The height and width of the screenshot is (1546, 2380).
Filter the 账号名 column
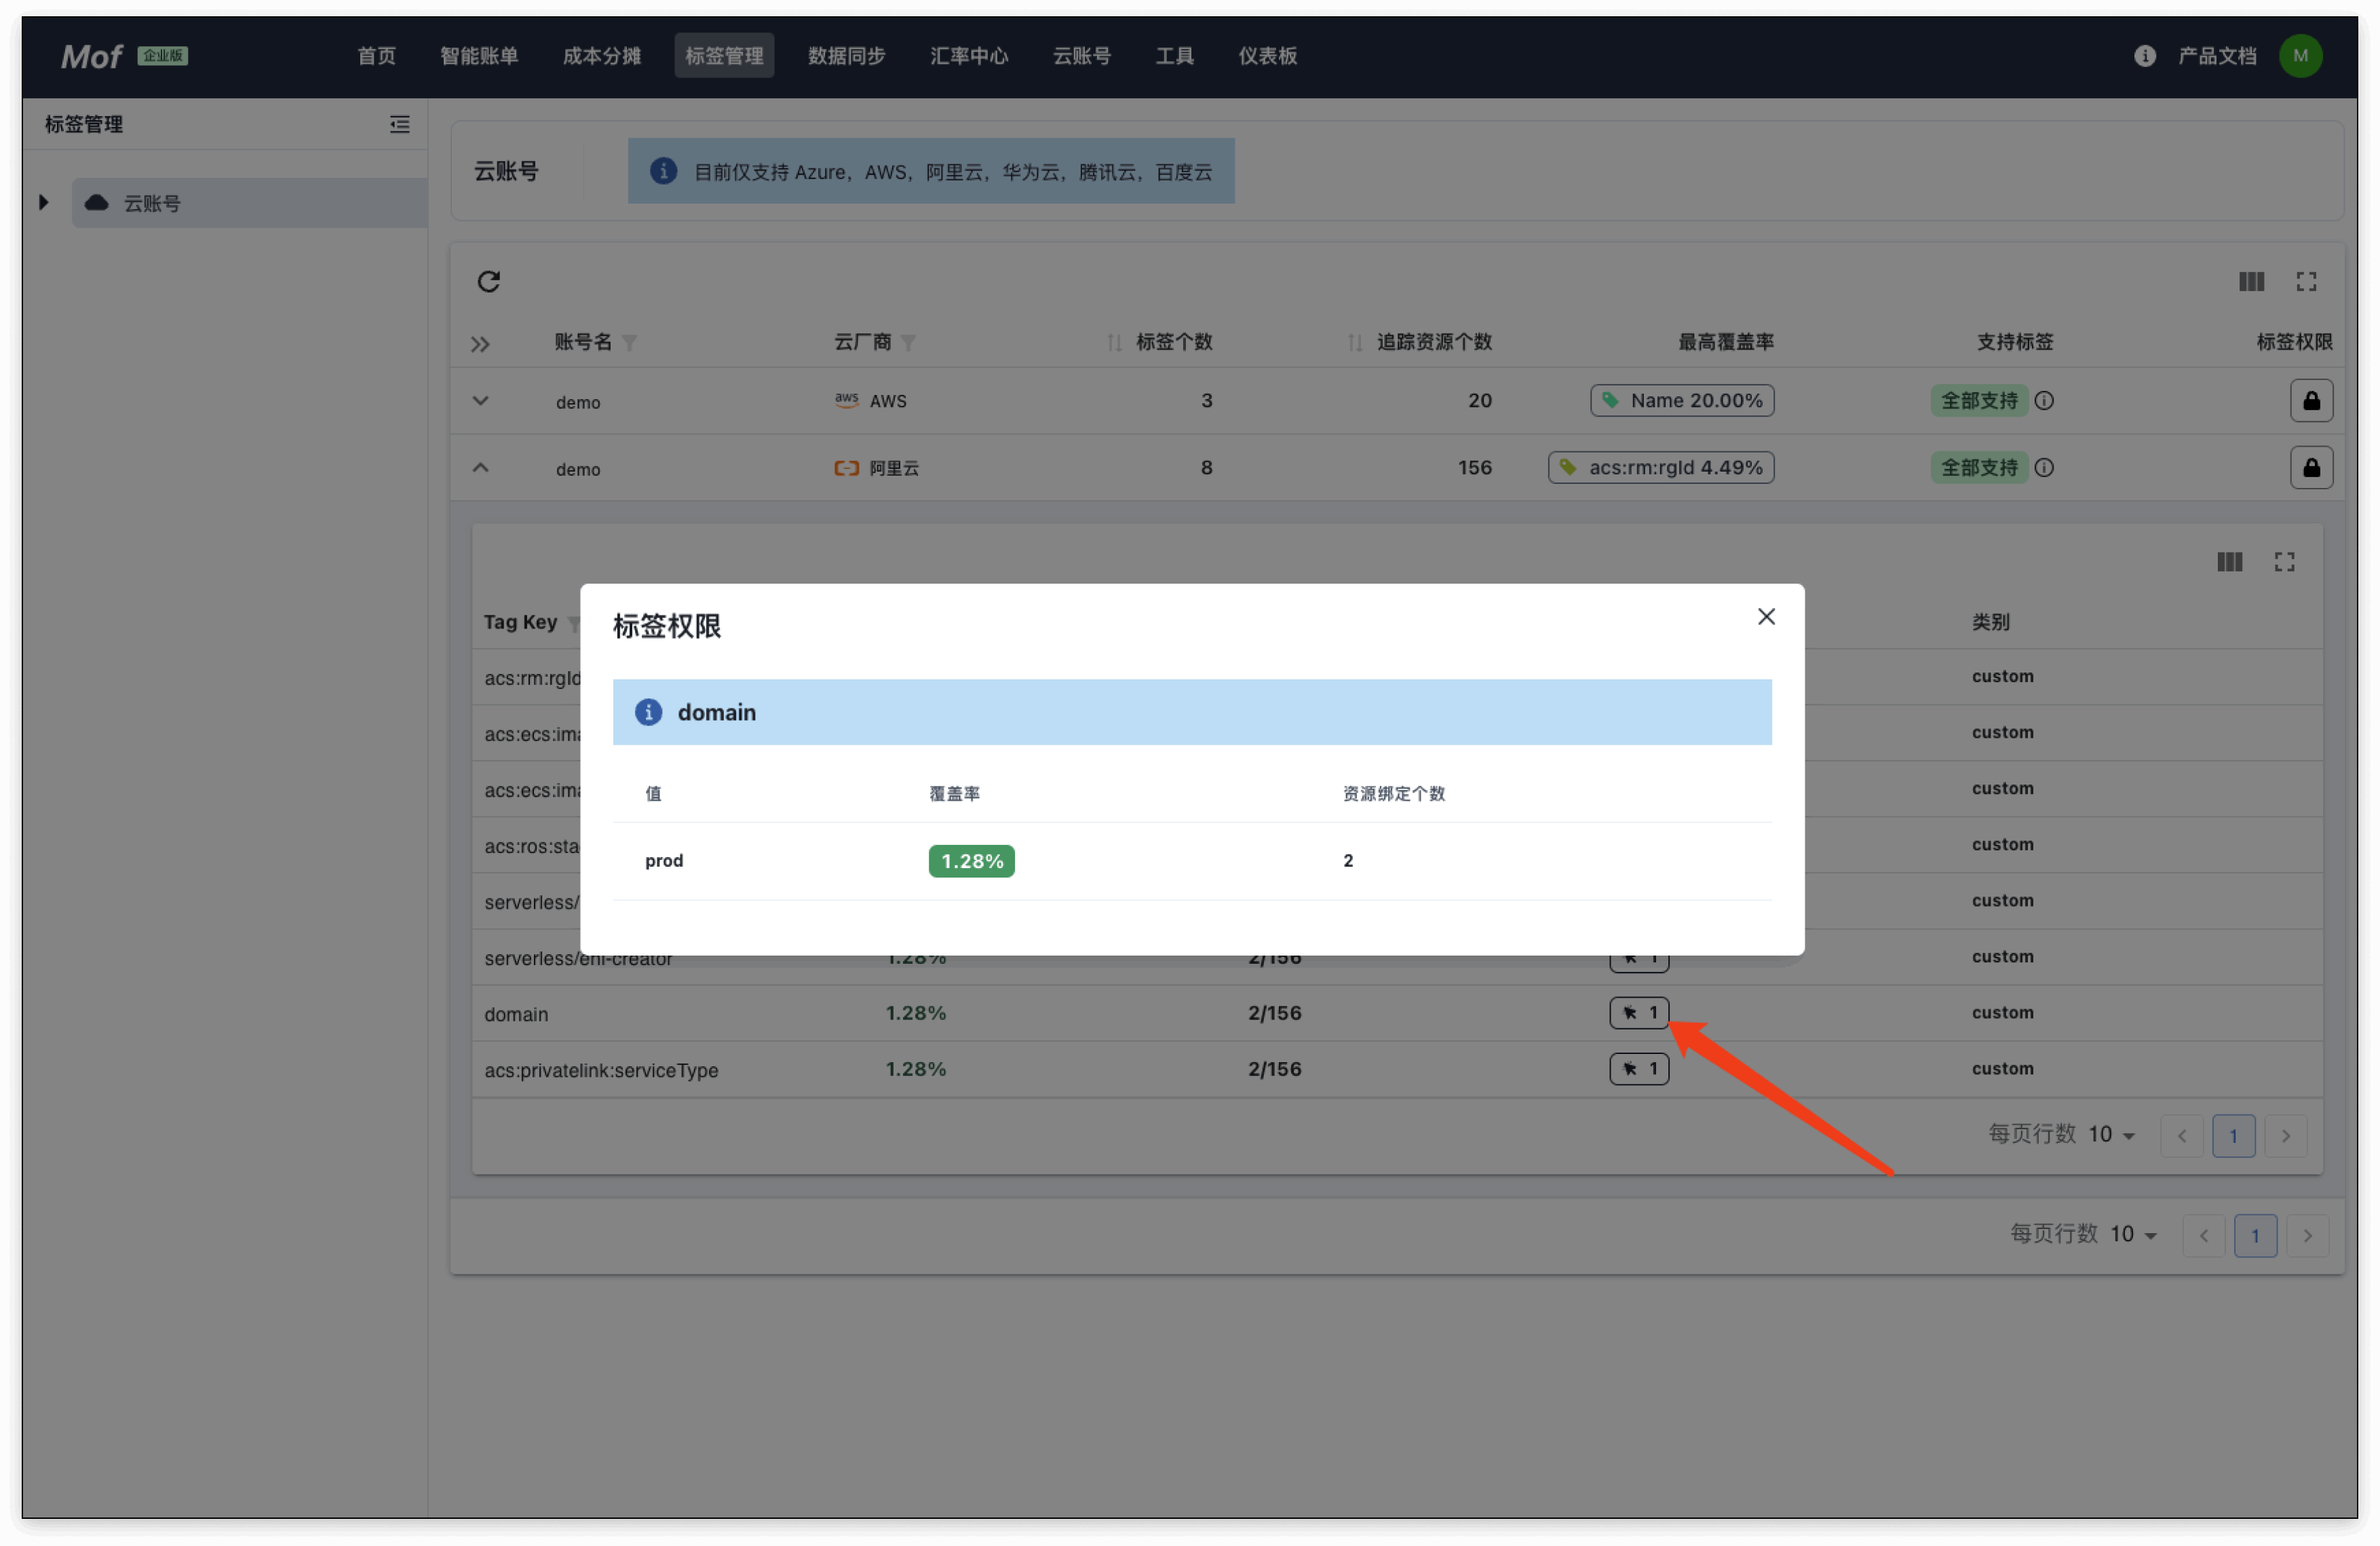pos(630,343)
